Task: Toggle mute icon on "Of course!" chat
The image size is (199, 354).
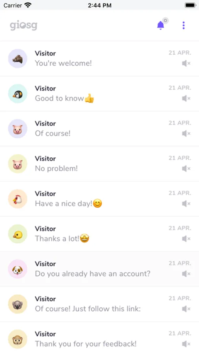Action: [x=186, y=133]
